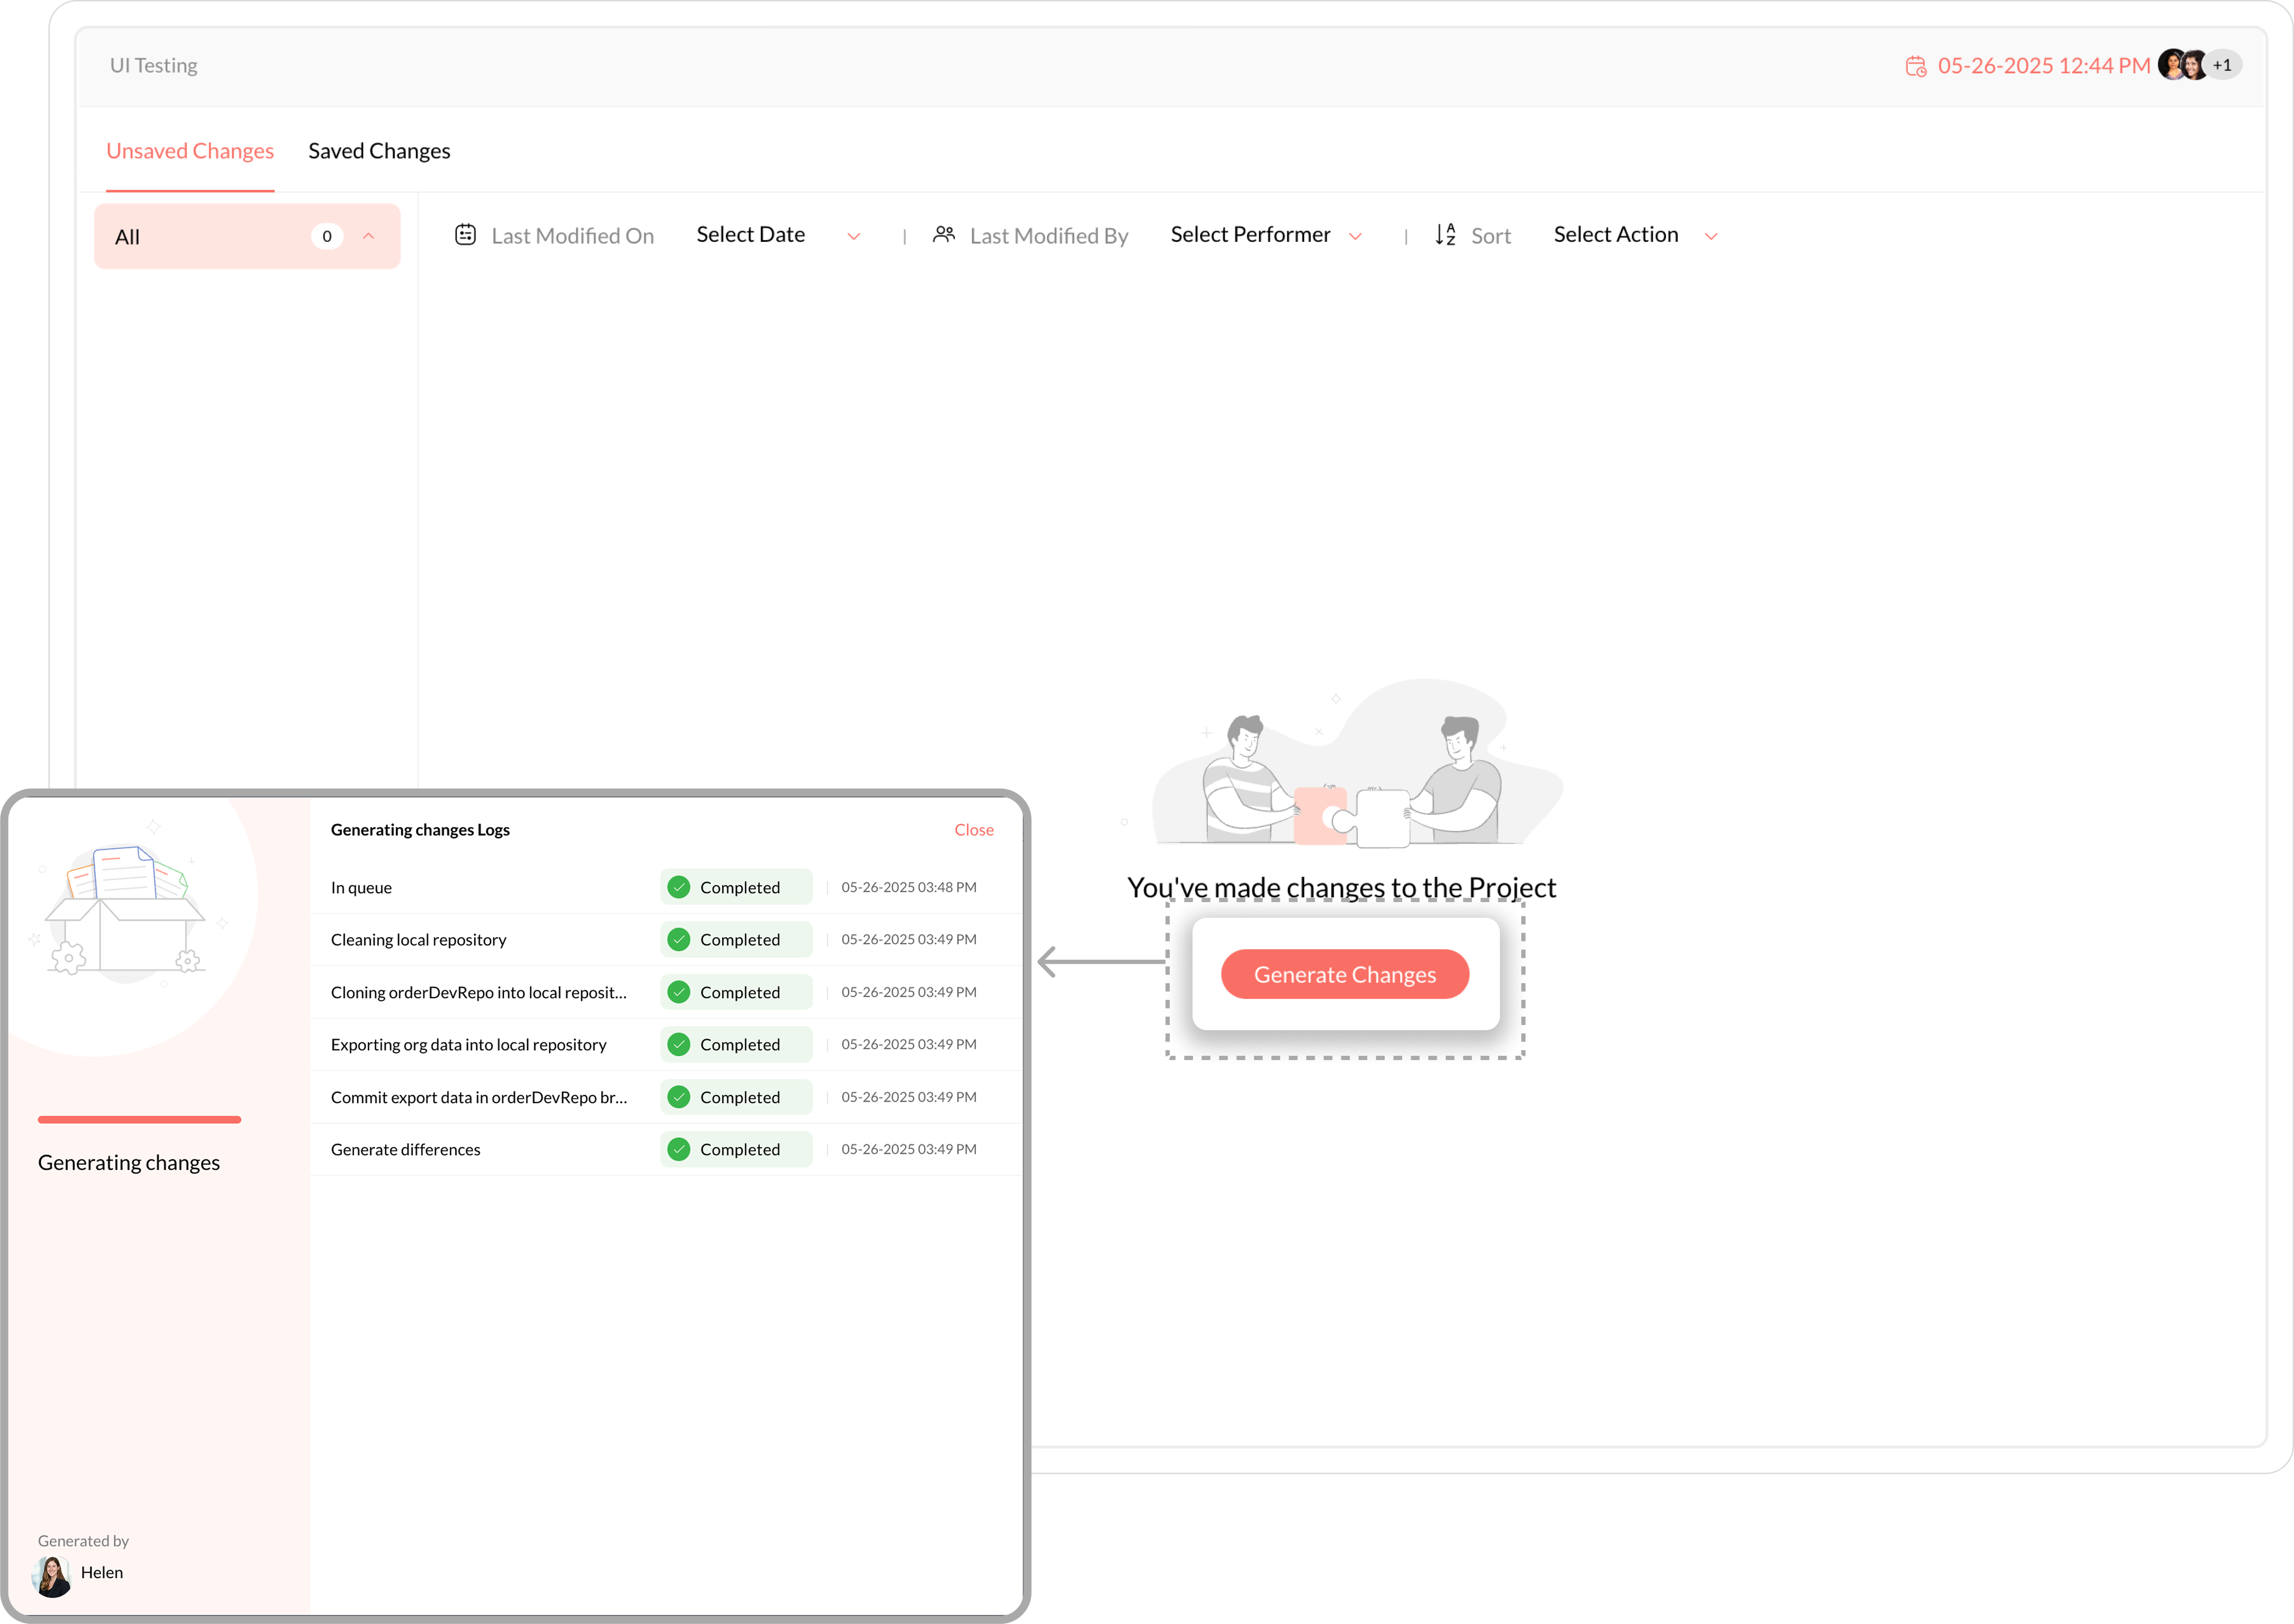This screenshot has height=1624, width=2294.
Task: Click Helen's avatar under Generated by
Action: (52, 1577)
